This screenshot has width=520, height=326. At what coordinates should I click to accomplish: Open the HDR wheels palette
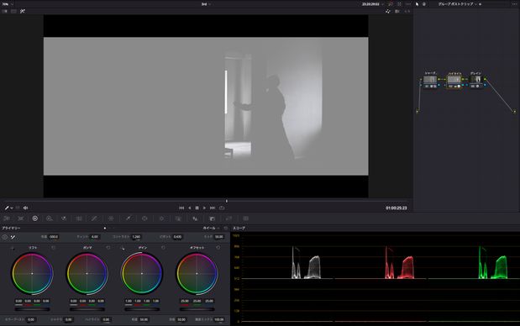point(50,218)
